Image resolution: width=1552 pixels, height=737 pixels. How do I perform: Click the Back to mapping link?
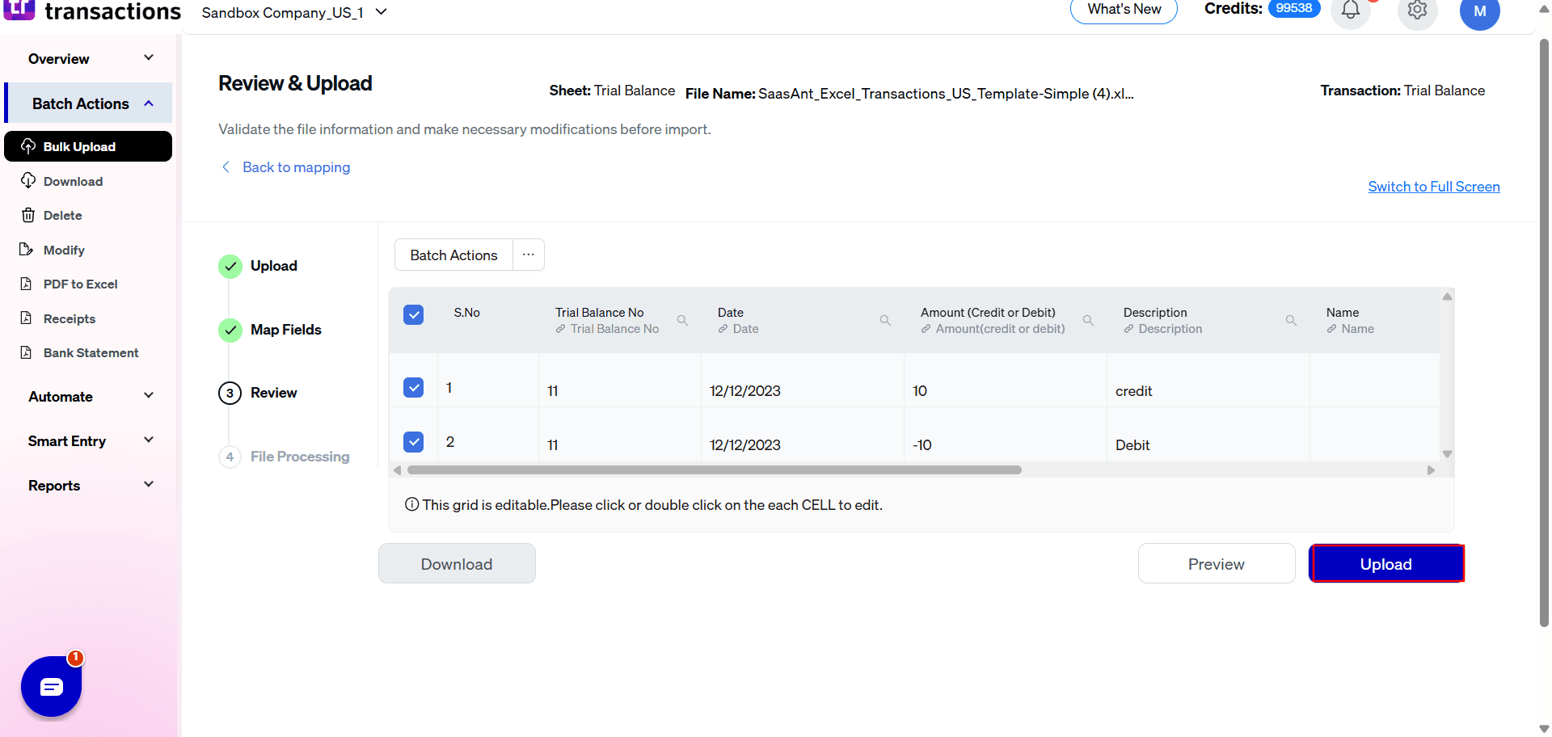click(x=296, y=167)
